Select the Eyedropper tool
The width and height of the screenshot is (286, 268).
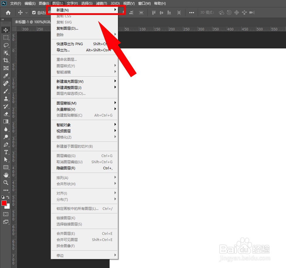pos(6,76)
